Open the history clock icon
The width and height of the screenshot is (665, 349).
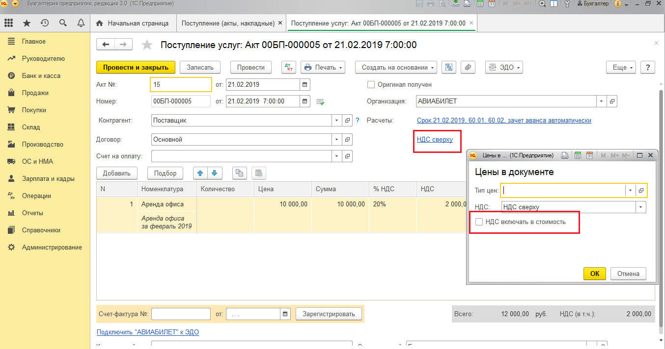(x=45, y=23)
